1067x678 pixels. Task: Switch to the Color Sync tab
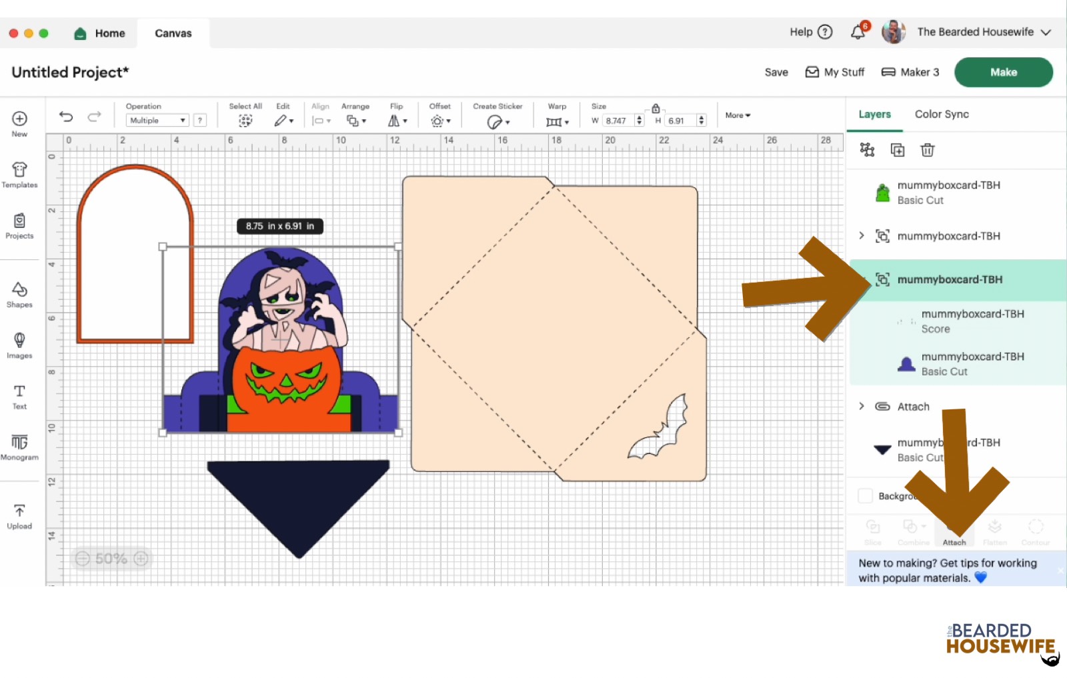click(941, 114)
